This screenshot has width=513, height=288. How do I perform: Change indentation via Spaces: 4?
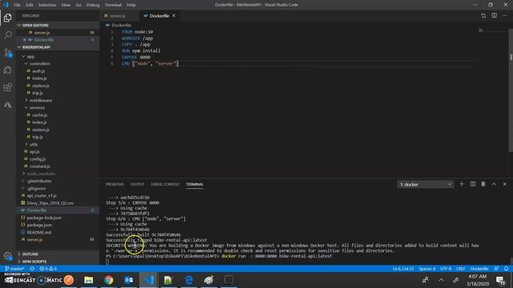point(427,269)
